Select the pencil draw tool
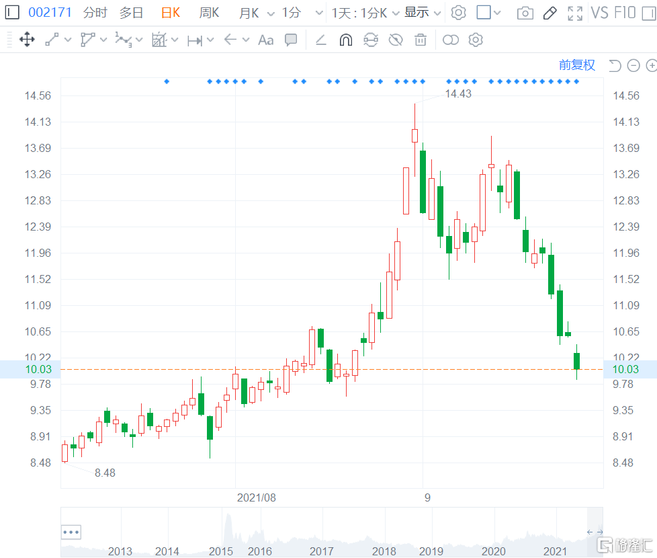Viewport: 657px width, 558px height. 550,13
